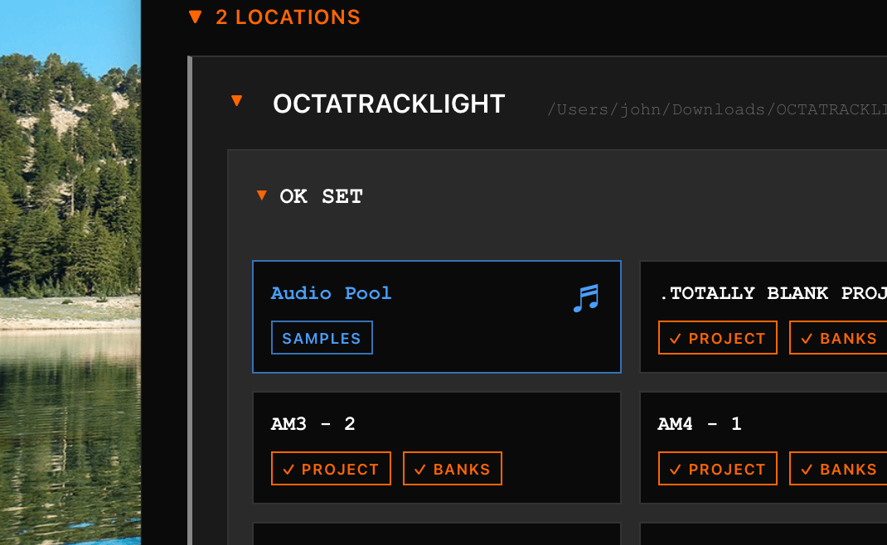Click the OK SET section heading
Viewport: 887px width, 545px height.
[321, 195]
